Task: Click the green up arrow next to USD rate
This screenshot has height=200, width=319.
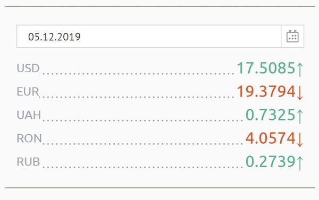Action: click(300, 69)
